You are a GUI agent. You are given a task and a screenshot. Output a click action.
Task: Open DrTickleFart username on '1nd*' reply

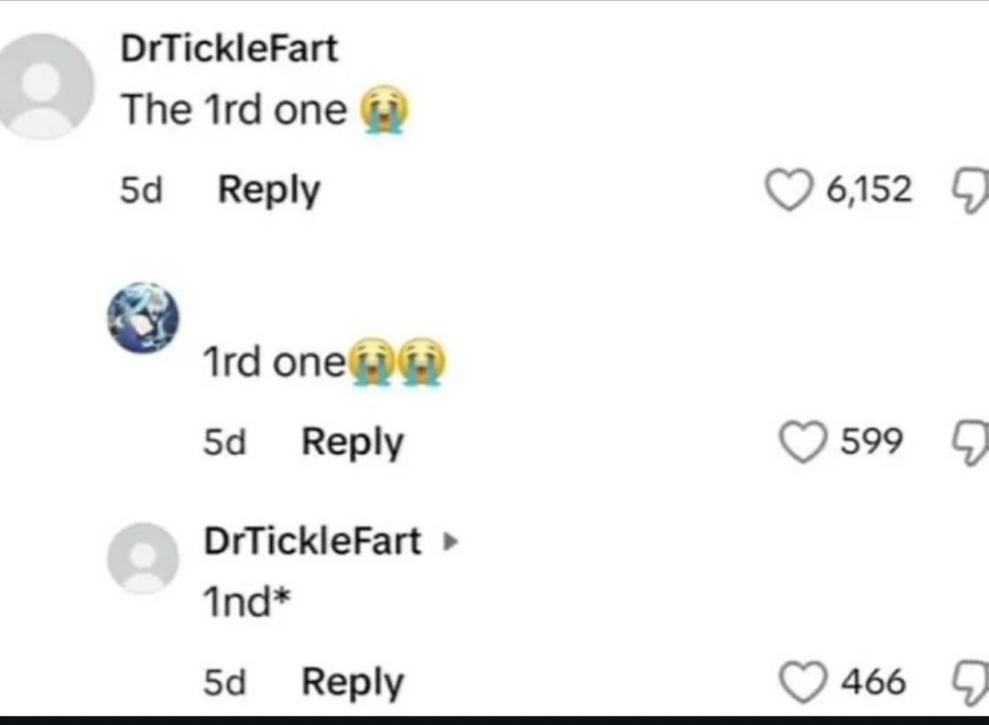(x=312, y=541)
